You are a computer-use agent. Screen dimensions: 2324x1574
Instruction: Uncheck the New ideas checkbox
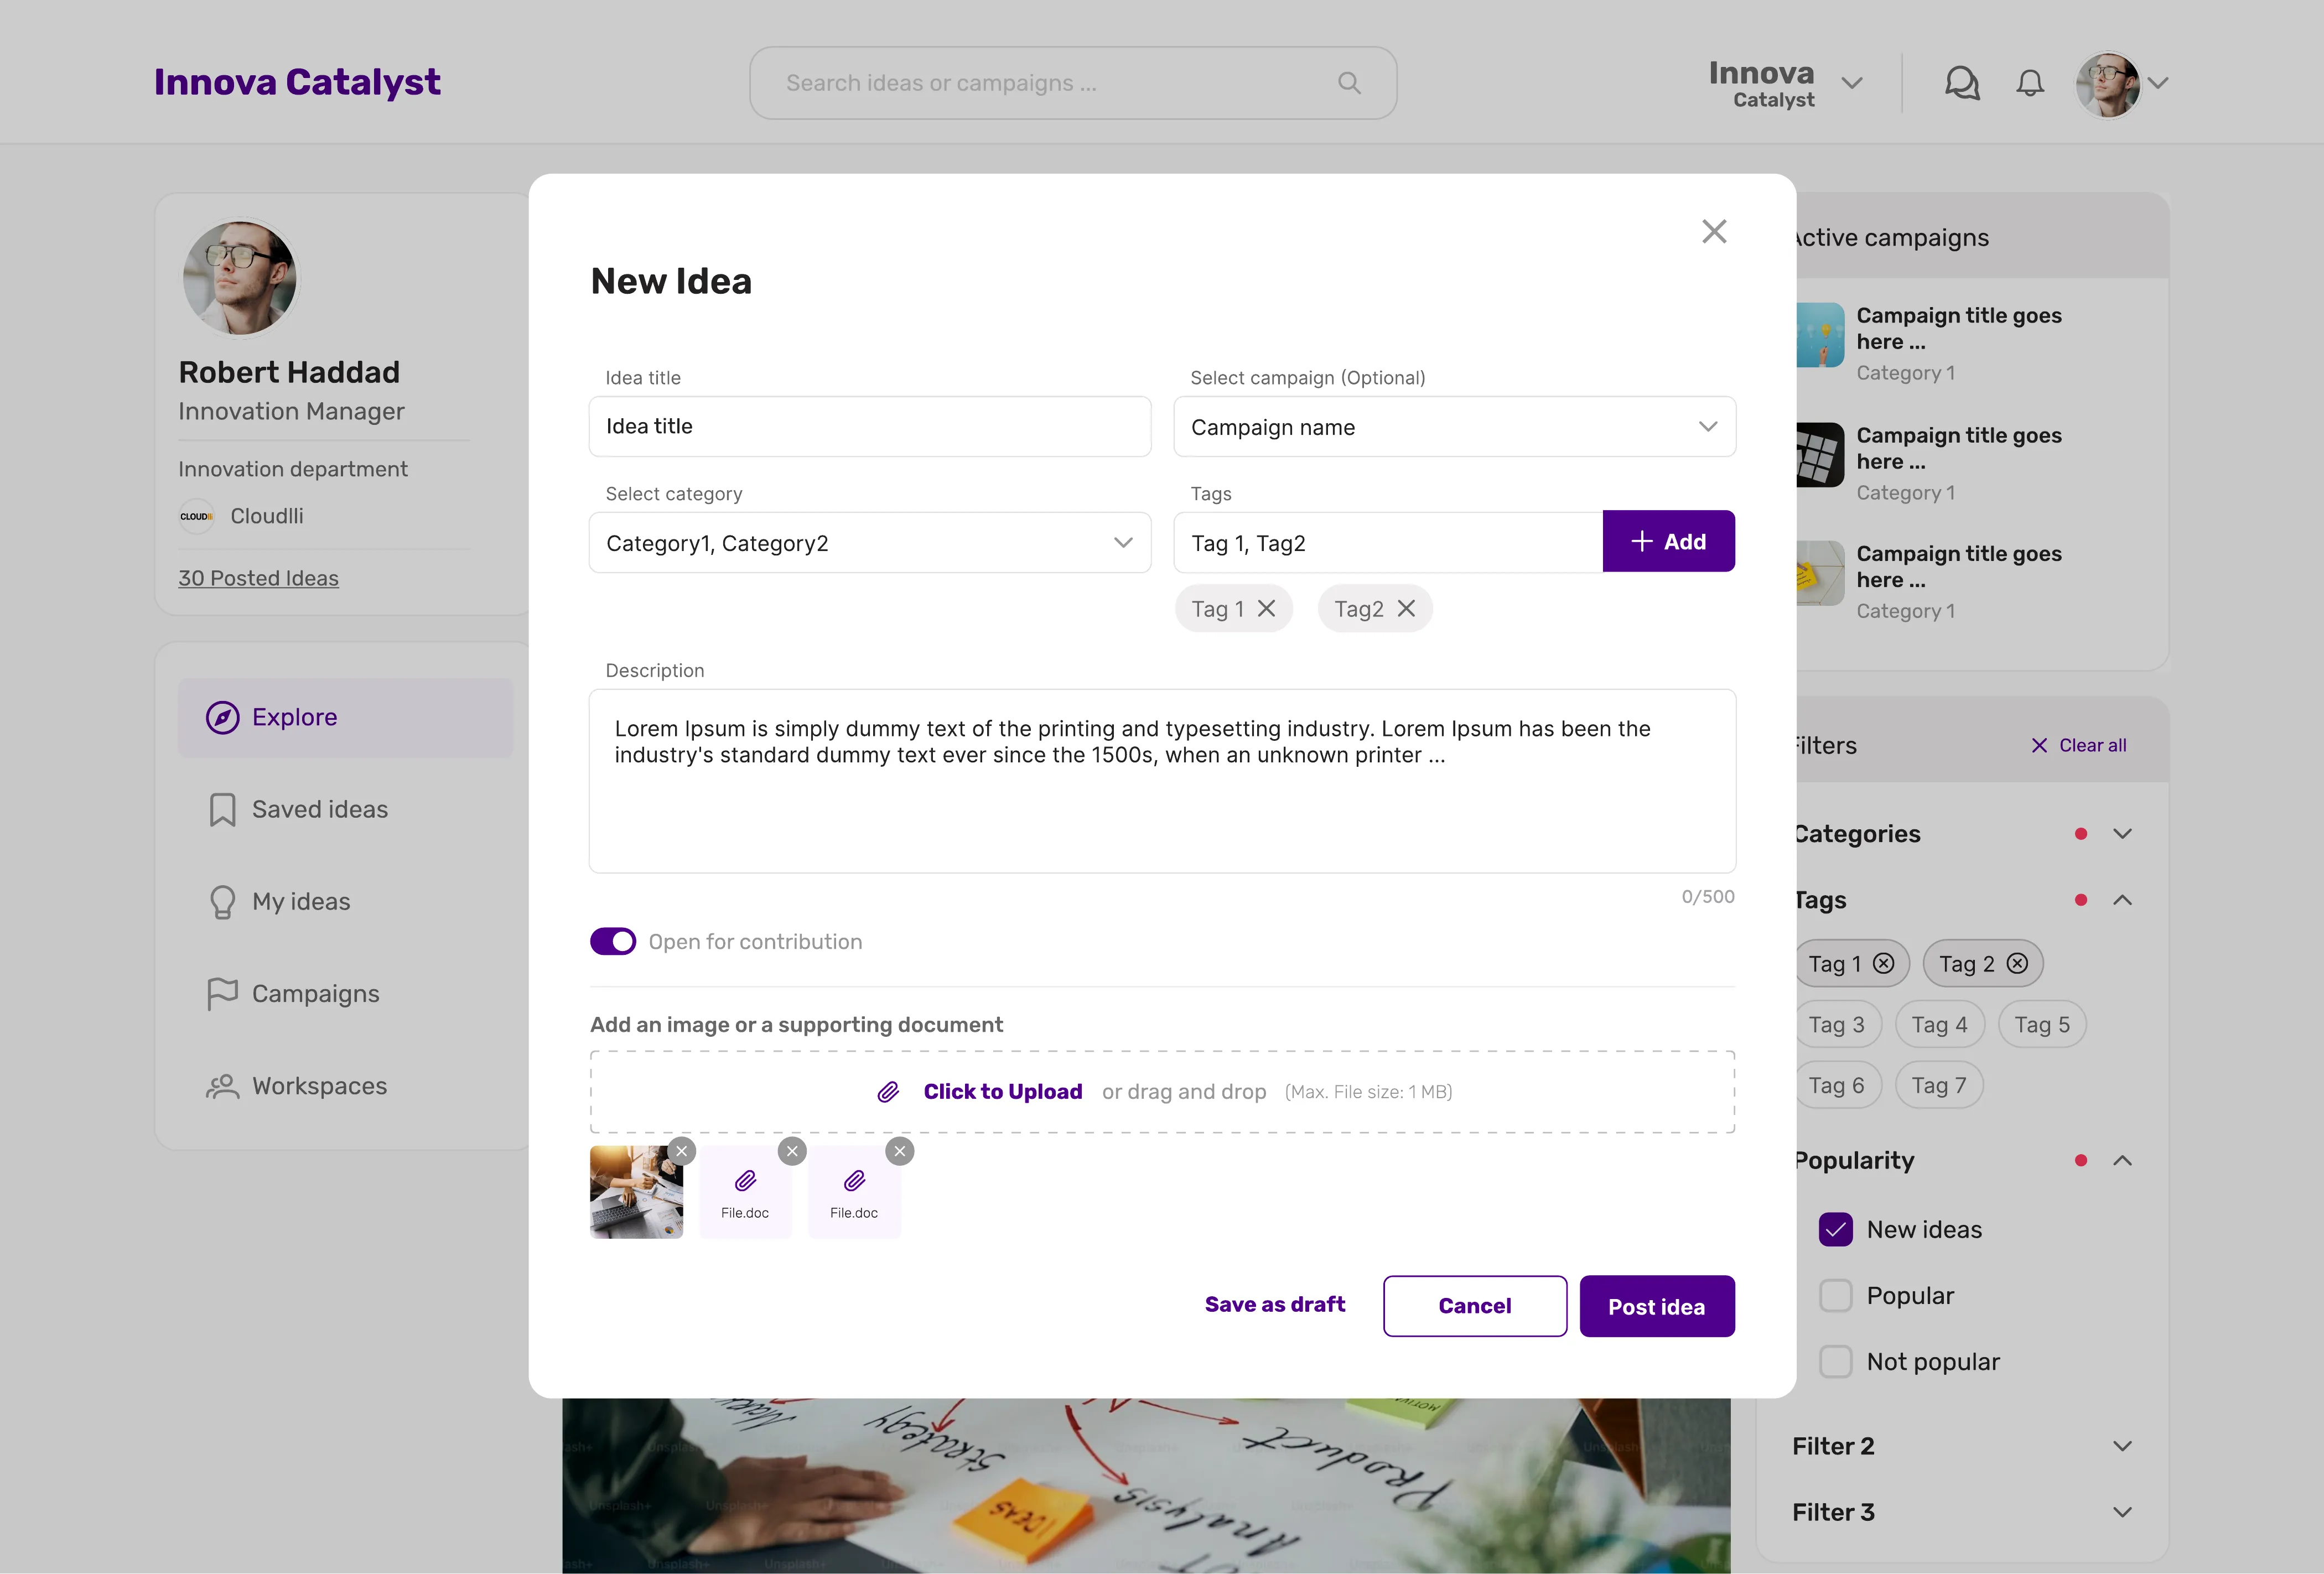(x=1836, y=1230)
